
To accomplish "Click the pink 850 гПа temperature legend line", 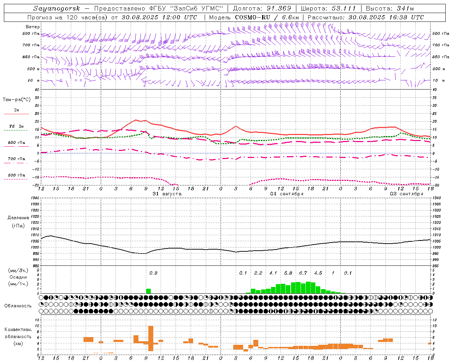I will [16, 146].
